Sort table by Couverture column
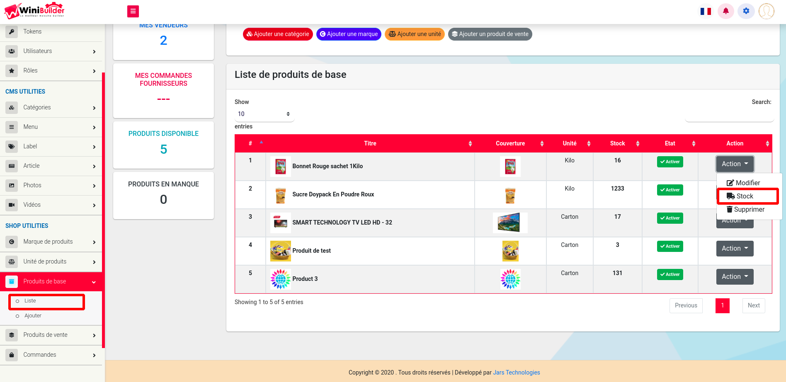 (510, 143)
